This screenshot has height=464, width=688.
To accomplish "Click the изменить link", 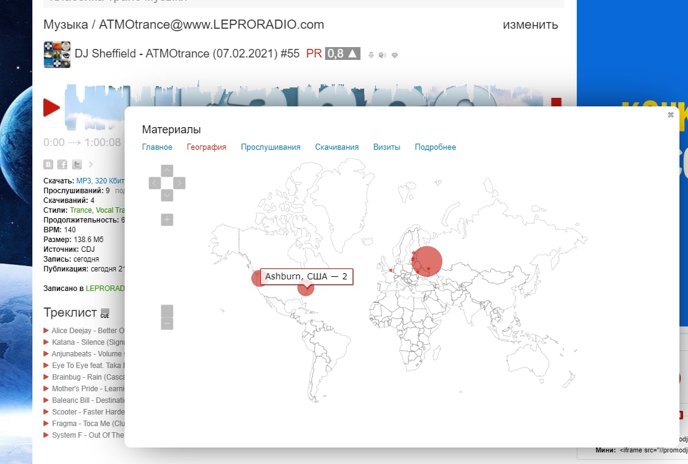I will point(530,24).
